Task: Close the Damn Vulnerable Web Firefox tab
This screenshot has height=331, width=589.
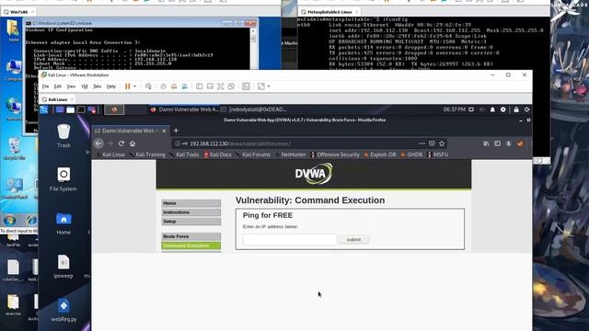Action: click(x=164, y=131)
